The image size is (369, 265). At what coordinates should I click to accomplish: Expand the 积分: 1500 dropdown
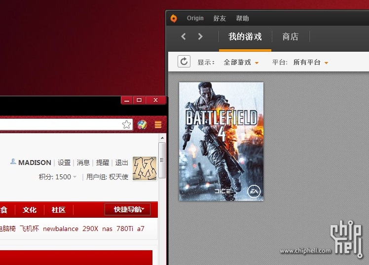pyautogui.click(x=58, y=177)
